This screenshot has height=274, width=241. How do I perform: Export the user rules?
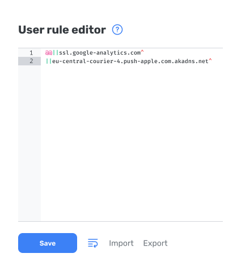point(155,243)
